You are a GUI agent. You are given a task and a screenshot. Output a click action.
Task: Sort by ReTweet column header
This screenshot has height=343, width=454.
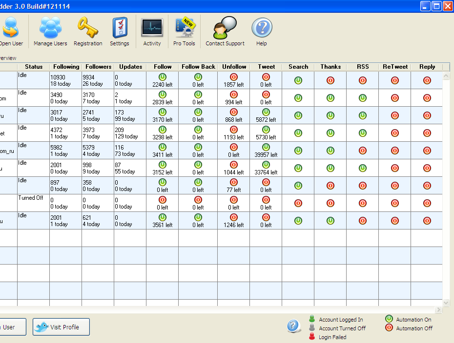tap(395, 67)
